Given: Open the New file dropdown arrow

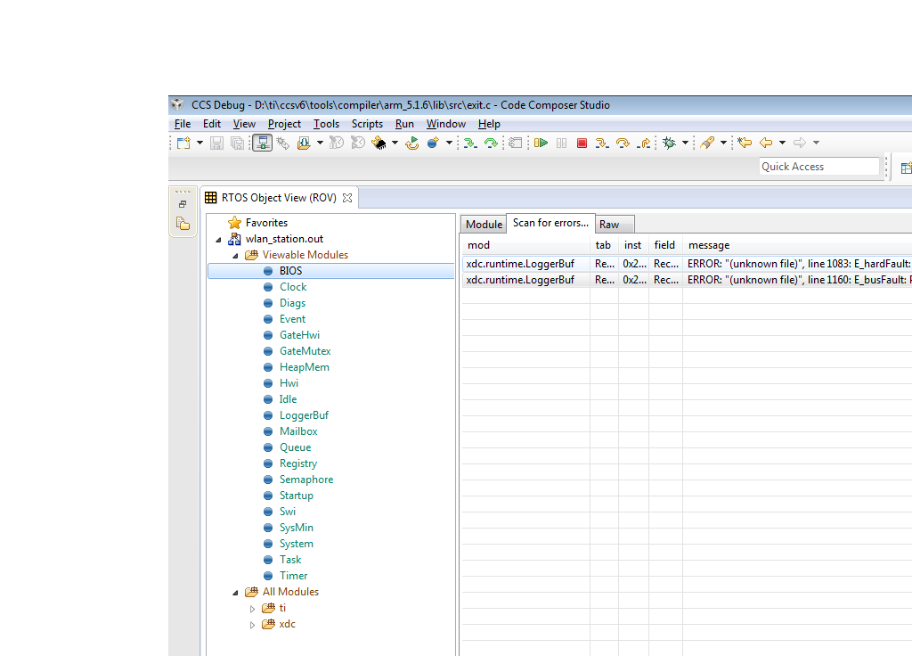Looking at the screenshot, I should click(x=199, y=143).
